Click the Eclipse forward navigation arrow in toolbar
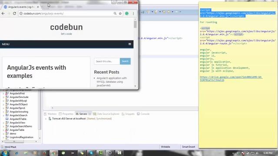278x156 pixels. (x=177, y=12)
